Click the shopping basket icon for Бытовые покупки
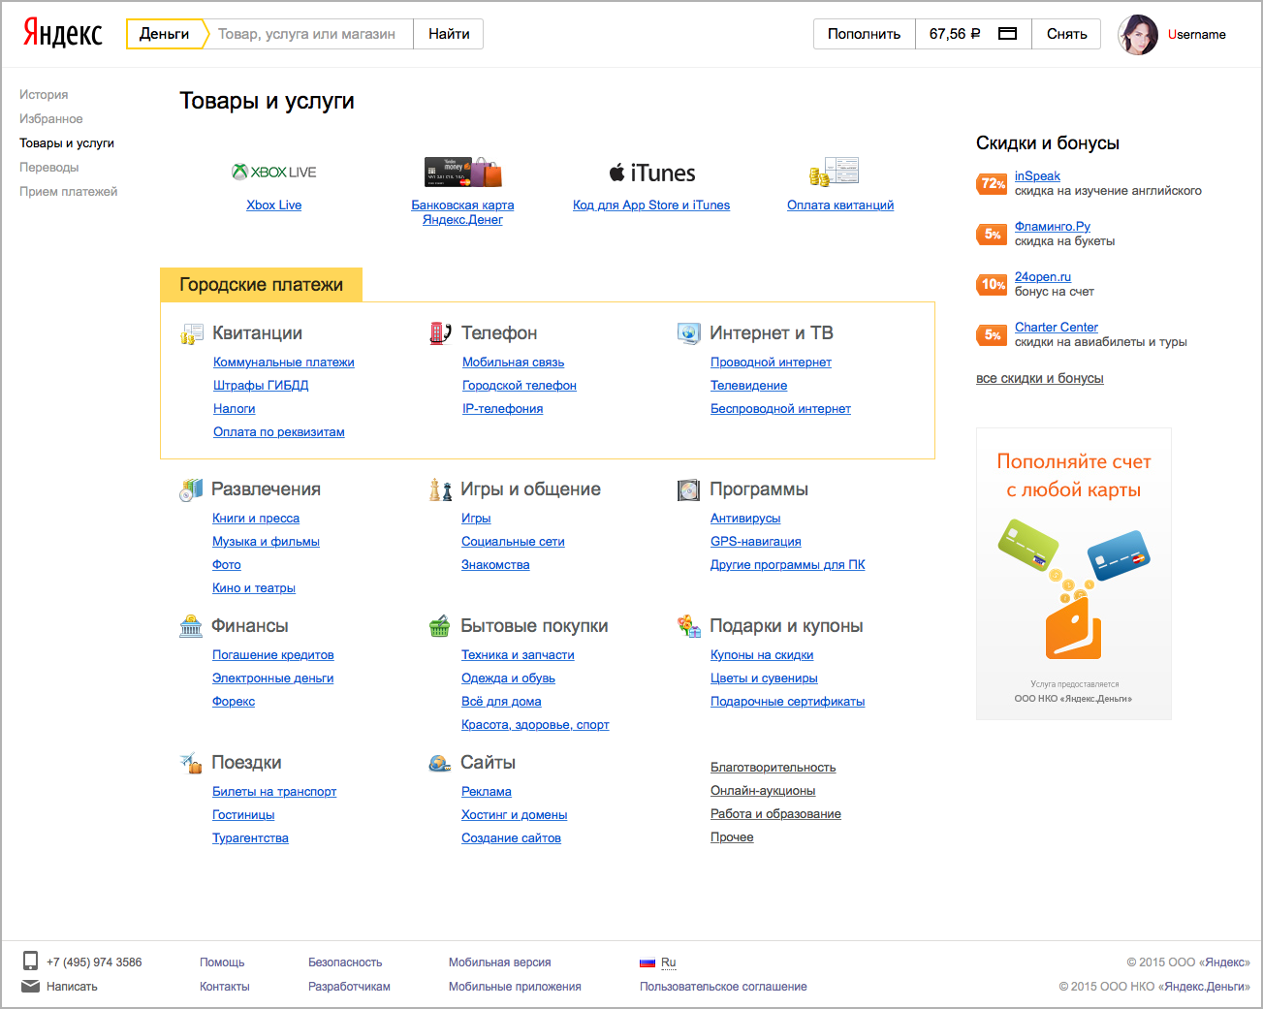 click(x=440, y=626)
